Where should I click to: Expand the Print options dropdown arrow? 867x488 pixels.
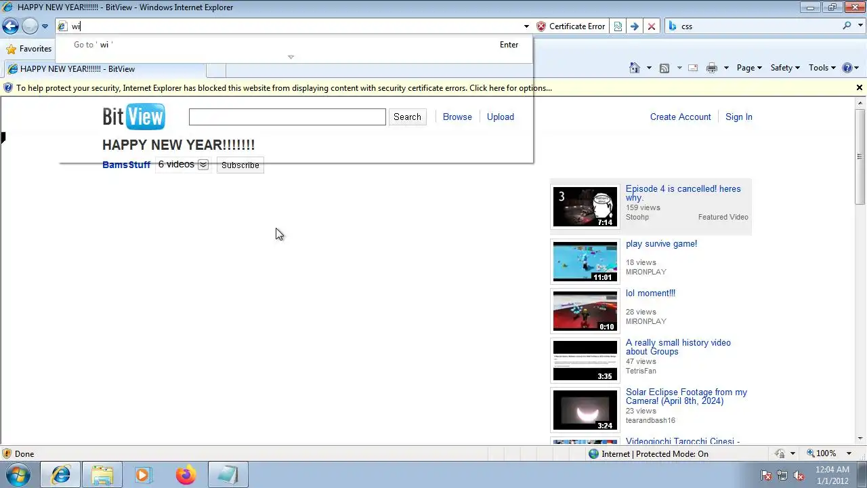point(726,68)
